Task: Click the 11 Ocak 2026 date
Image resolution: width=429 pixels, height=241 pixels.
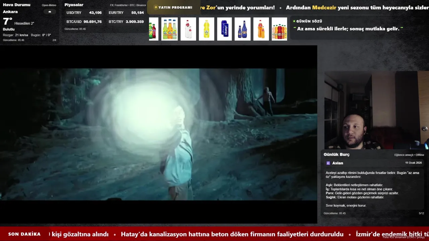Action: (x=414, y=163)
